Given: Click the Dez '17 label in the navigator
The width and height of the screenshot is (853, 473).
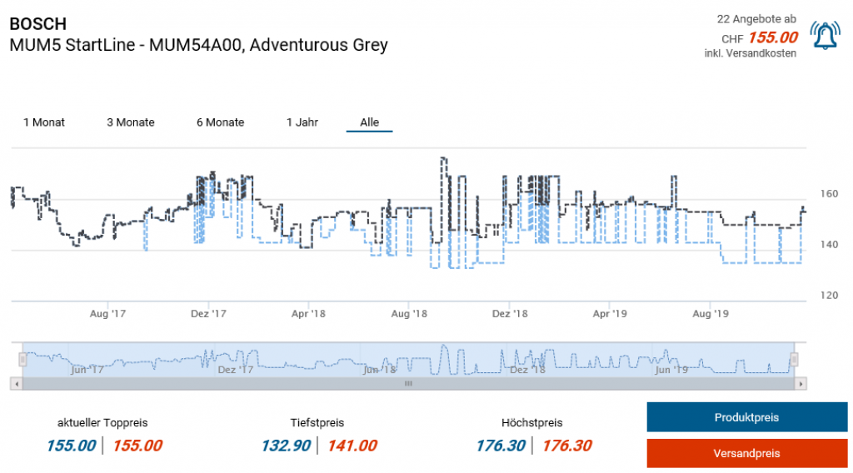Looking at the screenshot, I should 235,369.
